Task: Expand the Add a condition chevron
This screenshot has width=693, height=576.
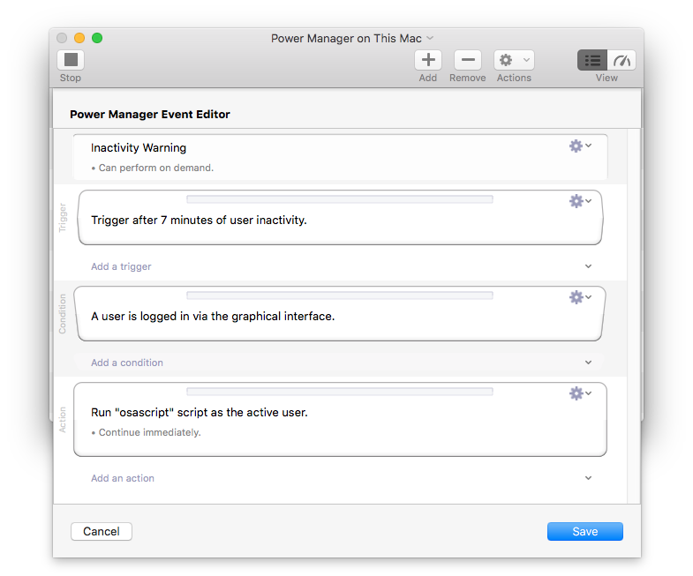Action: 588,363
